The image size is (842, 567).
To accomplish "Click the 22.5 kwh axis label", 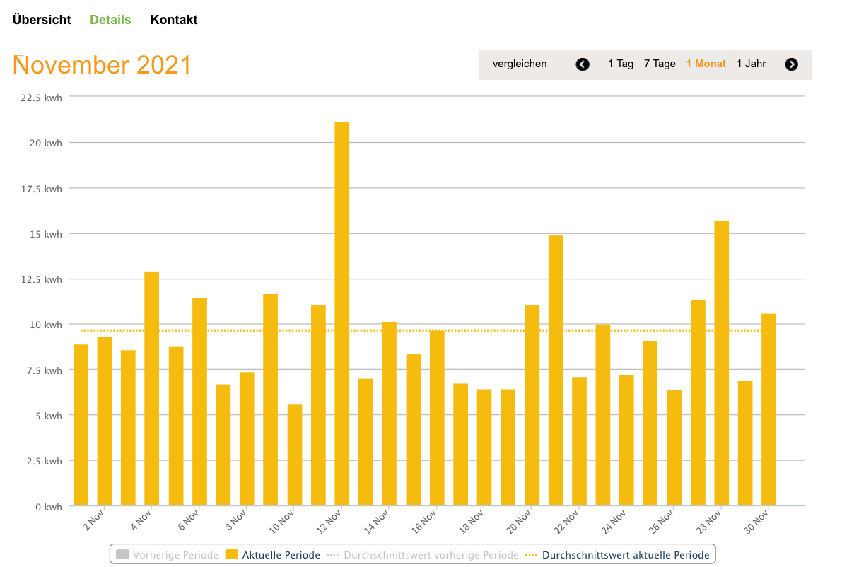I will [41, 98].
